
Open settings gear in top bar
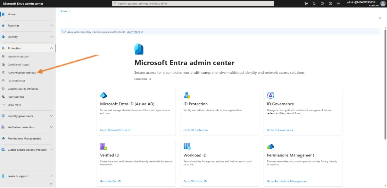tap(322, 4)
